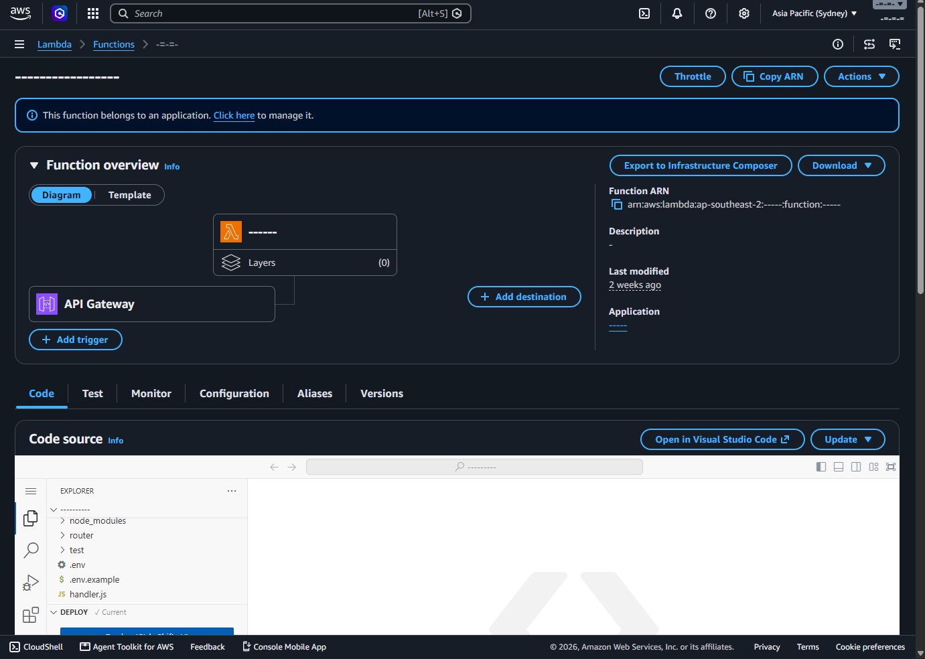
Task: Toggle the primary side bar layout icon
Action: click(821, 467)
